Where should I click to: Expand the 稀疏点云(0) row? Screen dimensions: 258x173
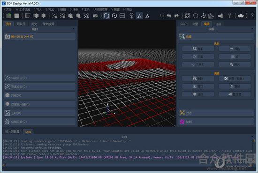(x=40, y=78)
